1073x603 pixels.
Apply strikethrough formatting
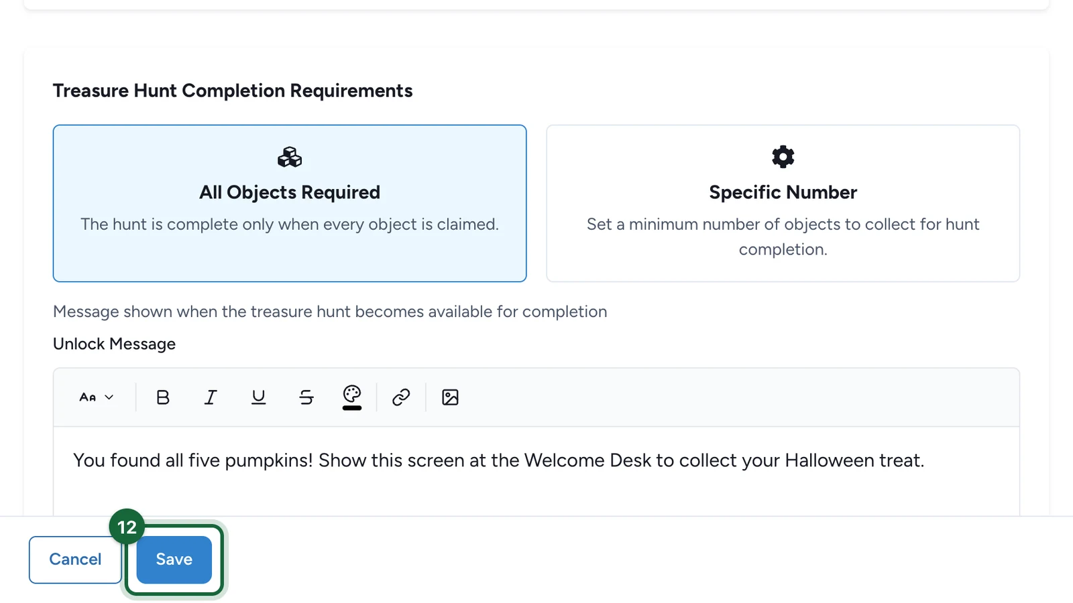coord(306,397)
